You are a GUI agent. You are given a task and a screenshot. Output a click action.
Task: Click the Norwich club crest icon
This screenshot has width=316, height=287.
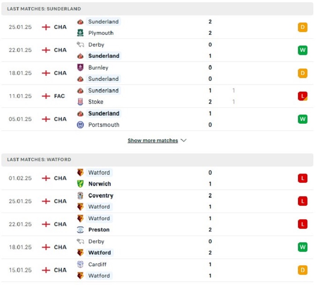pos(80,184)
